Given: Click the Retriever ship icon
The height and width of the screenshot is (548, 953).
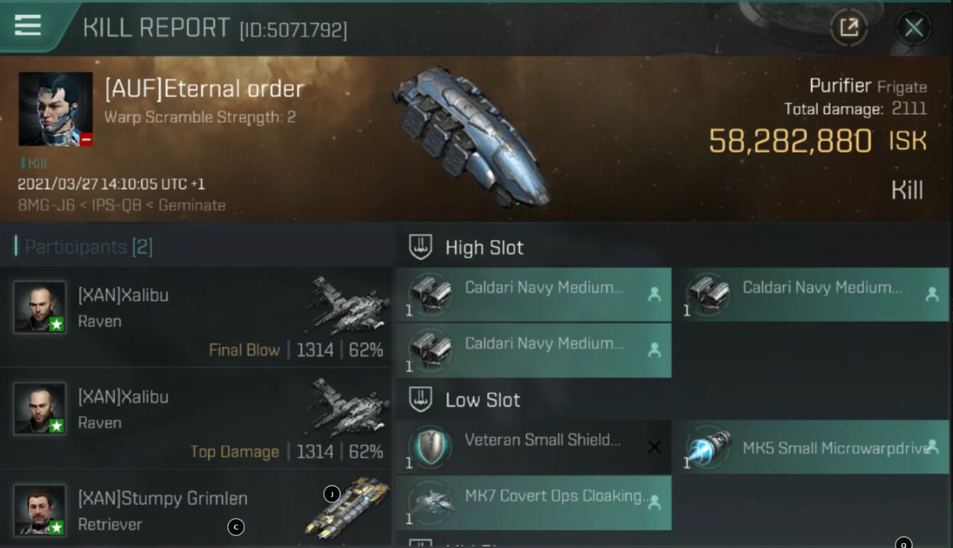Looking at the screenshot, I should [347, 509].
